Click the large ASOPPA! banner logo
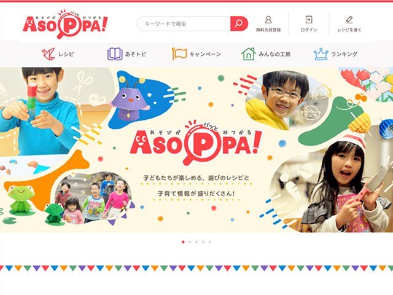The width and height of the screenshot is (393, 295). [196, 143]
